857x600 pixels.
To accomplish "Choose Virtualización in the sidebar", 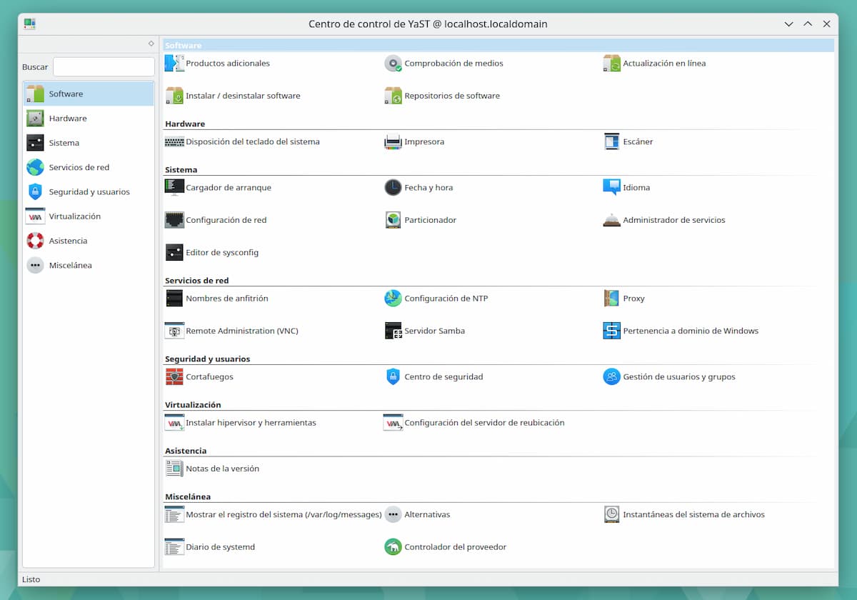I will click(74, 216).
